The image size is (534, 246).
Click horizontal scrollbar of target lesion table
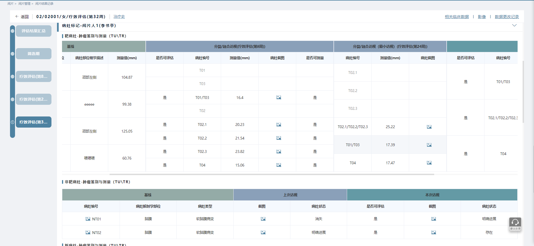click(272, 174)
